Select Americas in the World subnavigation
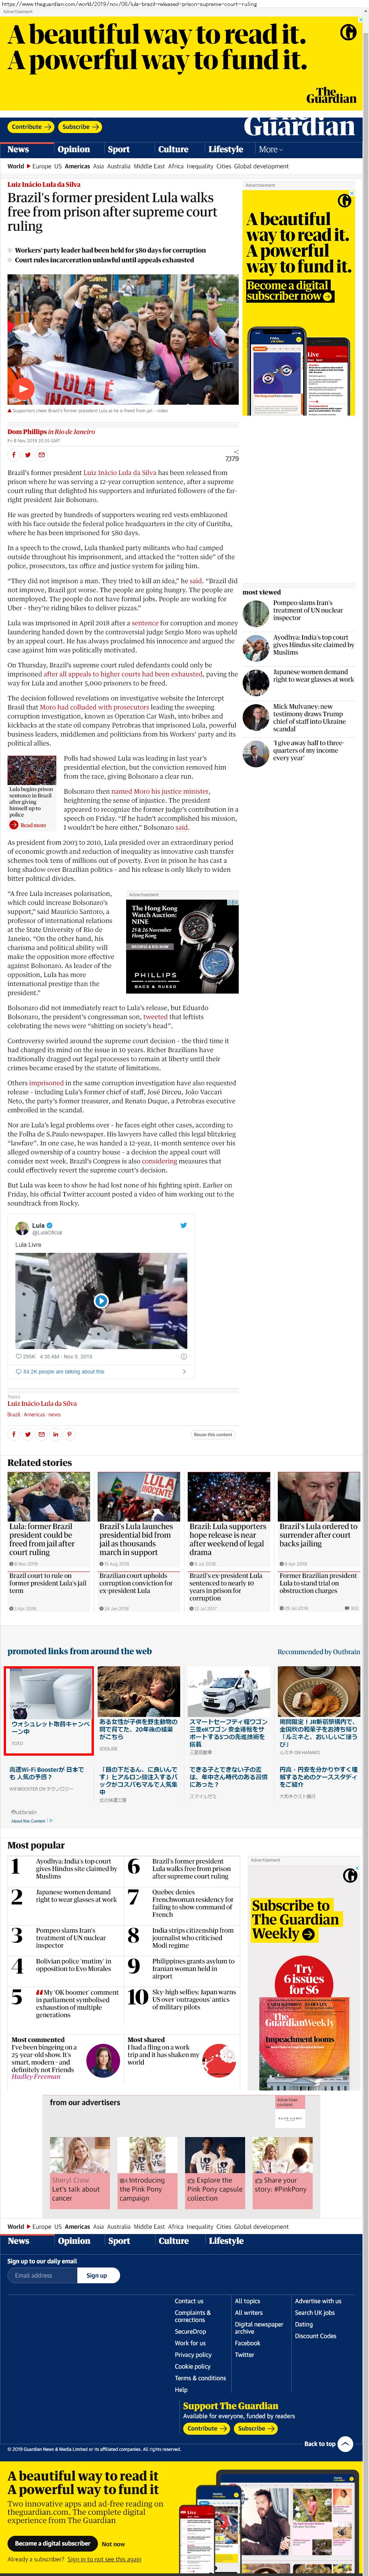Screen dimensions: 369x2576 pos(77,167)
